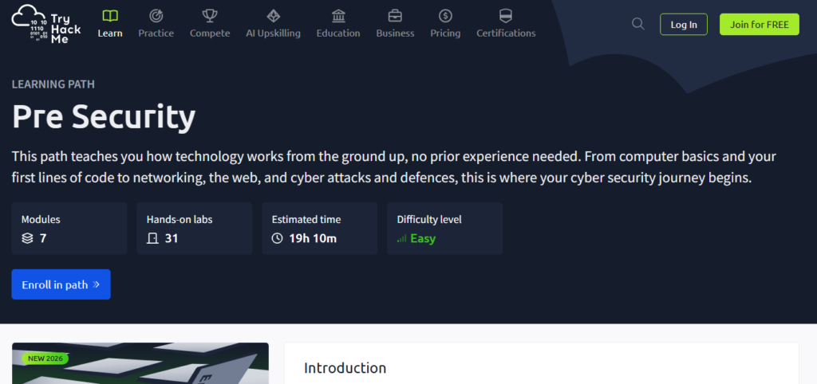Click the AI Upskilling diamond icon
The image size is (817, 384).
[273, 16]
